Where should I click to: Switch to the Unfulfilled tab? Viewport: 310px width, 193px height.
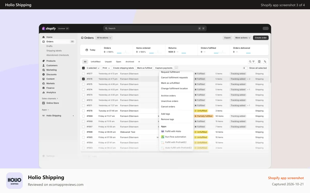coord(96,62)
